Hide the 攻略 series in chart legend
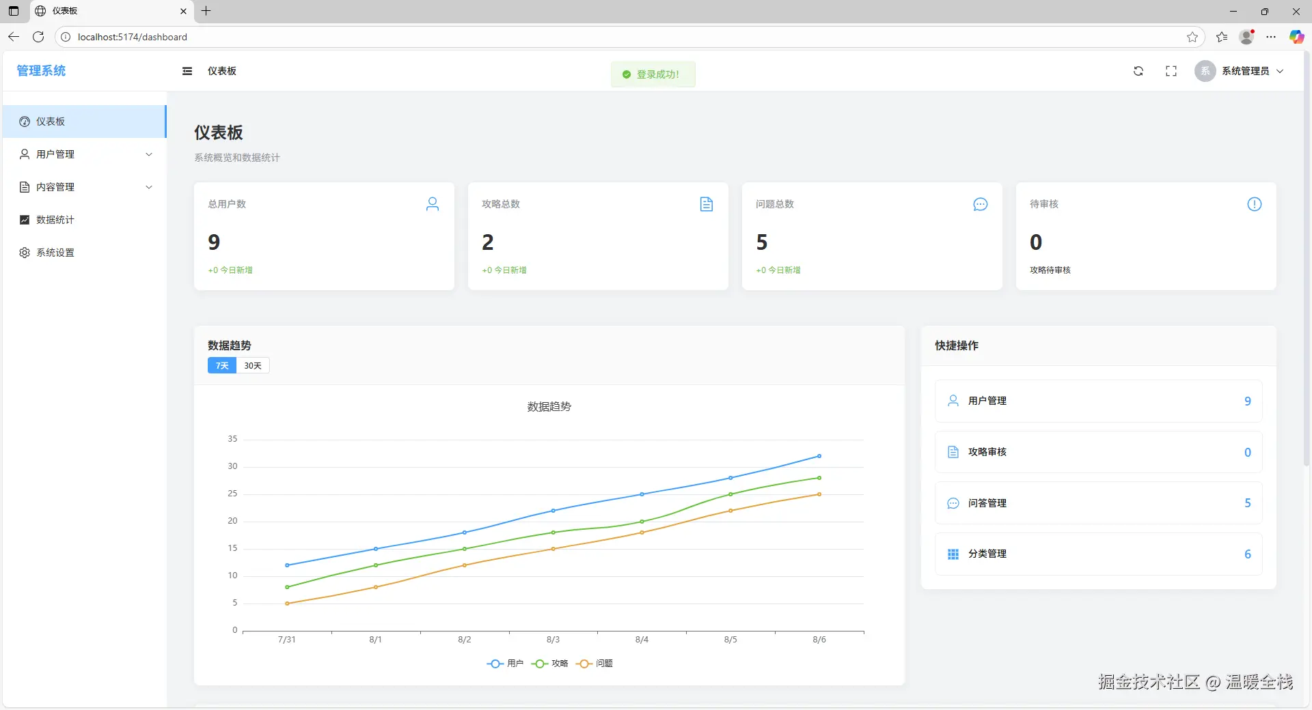 550,664
